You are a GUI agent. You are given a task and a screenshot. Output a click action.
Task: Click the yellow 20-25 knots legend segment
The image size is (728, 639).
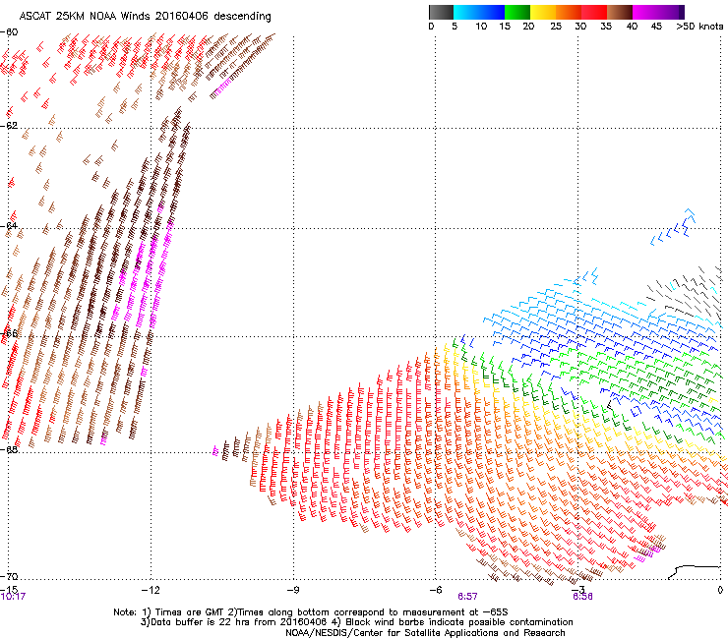click(x=543, y=12)
